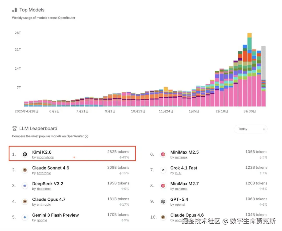This screenshot has width=282, height=231.
Task: Click the Top Models bar chart icon
Action: (15, 10)
